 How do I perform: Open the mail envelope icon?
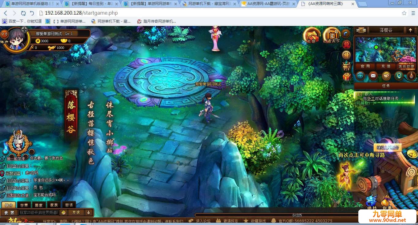click(373, 76)
